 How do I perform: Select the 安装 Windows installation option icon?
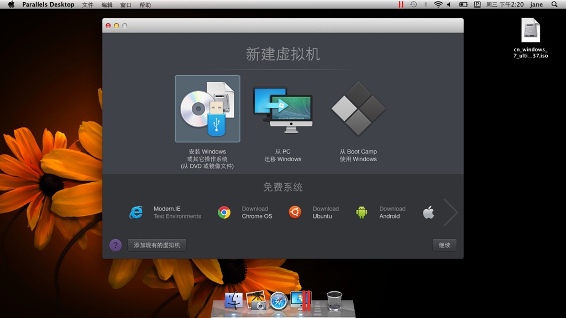[x=207, y=108]
